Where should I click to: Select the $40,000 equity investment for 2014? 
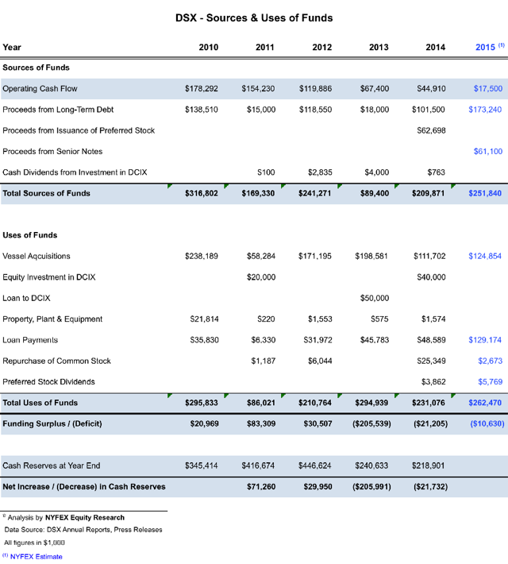click(x=431, y=277)
